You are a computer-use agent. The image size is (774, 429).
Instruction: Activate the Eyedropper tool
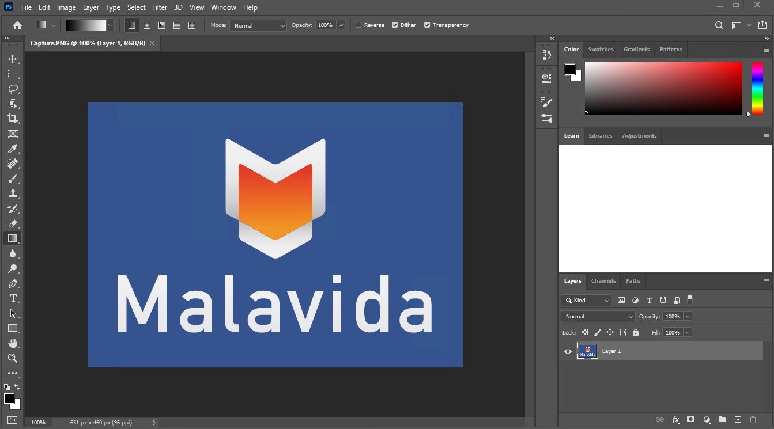[x=13, y=149]
